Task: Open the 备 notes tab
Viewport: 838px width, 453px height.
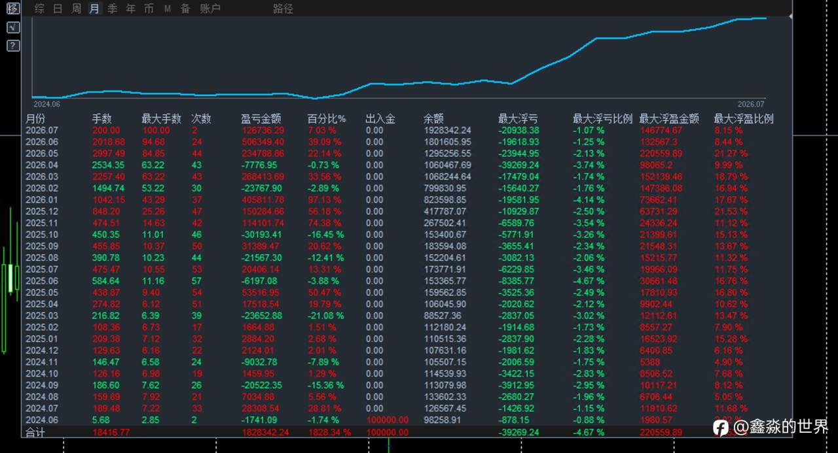Action: 185,8
